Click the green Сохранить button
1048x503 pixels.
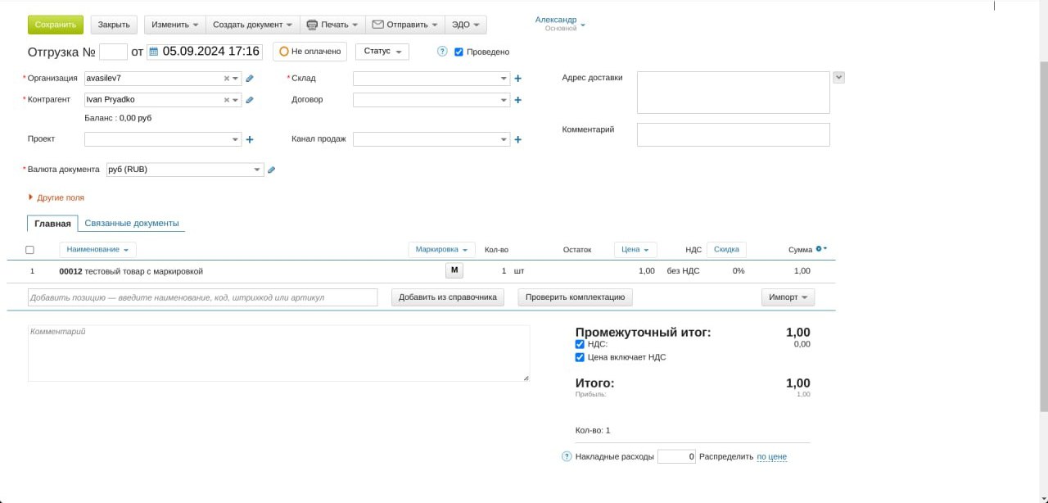[56, 25]
